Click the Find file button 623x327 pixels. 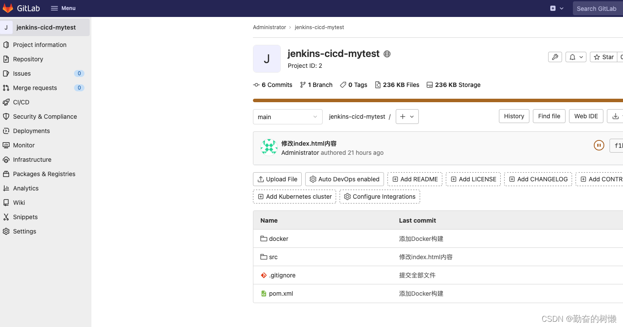(x=549, y=116)
